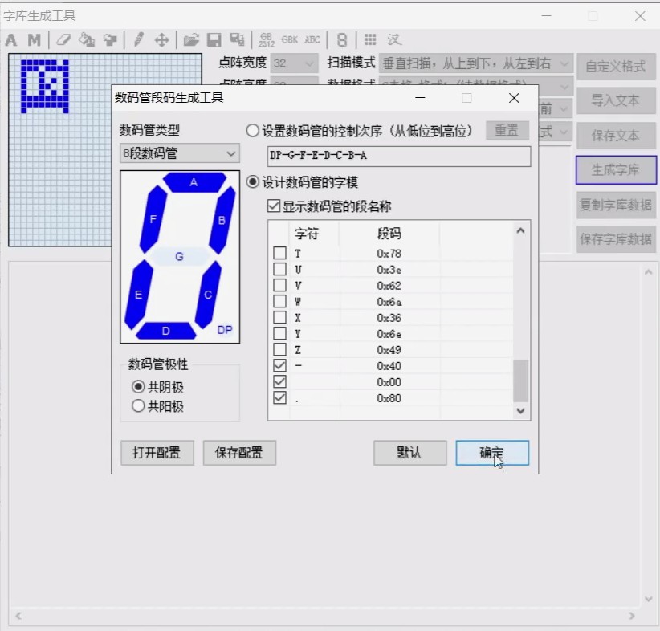Select the Pencil draw tool
The image size is (660, 631).
[138, 40]
